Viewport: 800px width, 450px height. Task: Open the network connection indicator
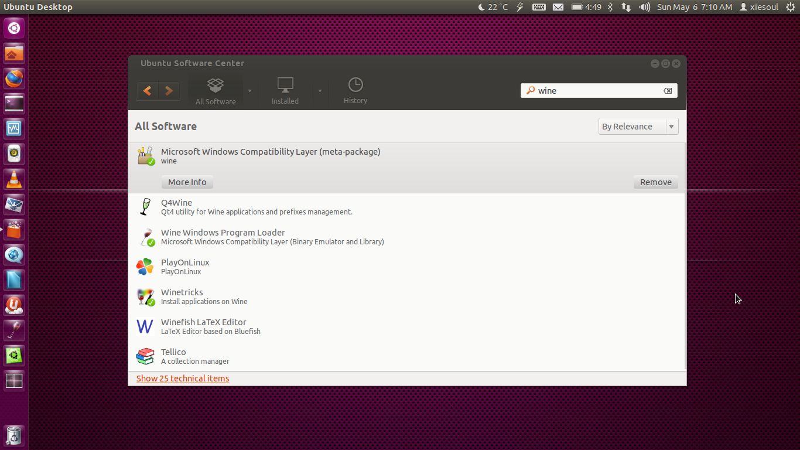(626, 7)
